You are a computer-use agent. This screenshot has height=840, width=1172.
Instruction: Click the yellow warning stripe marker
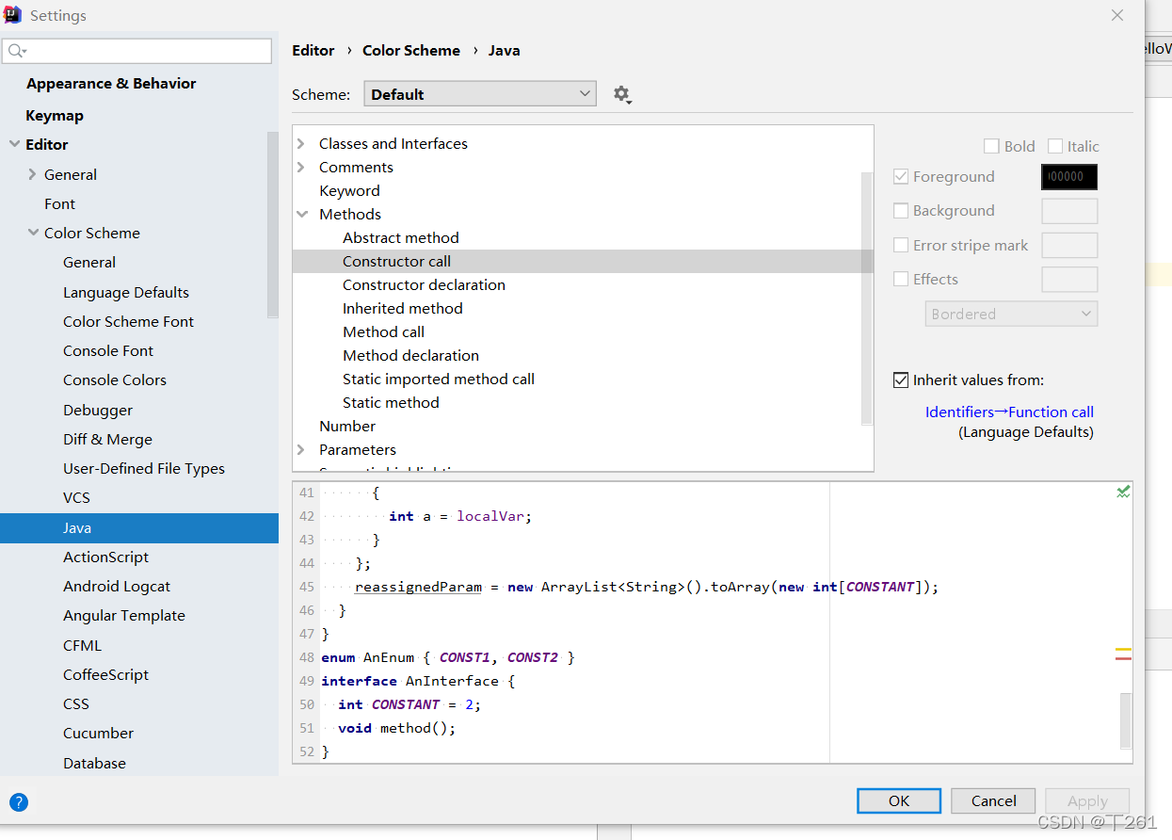point(1123,650)
